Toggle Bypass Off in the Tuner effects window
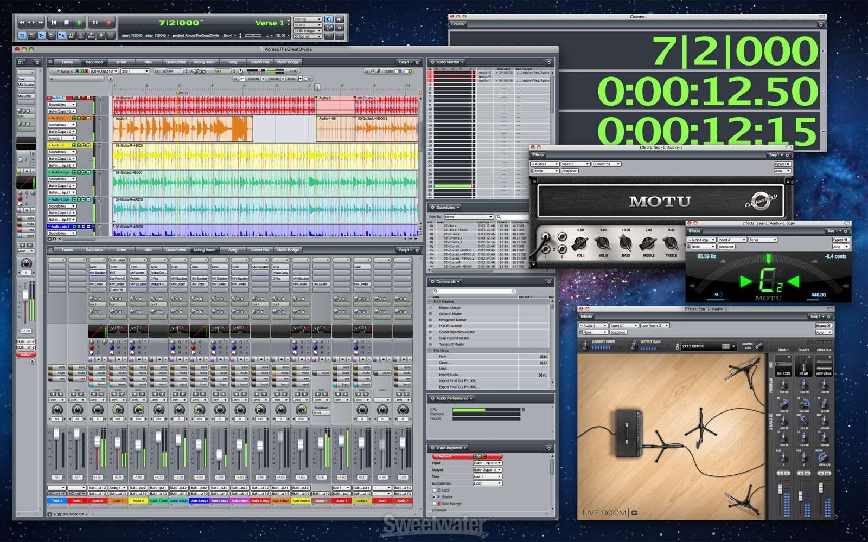 point(841,240)
